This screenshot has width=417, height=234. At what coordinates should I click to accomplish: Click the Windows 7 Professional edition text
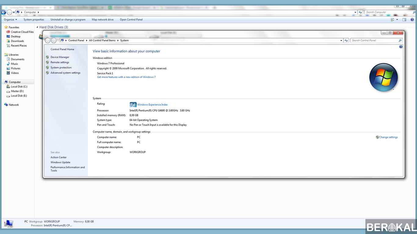(111, 63)
